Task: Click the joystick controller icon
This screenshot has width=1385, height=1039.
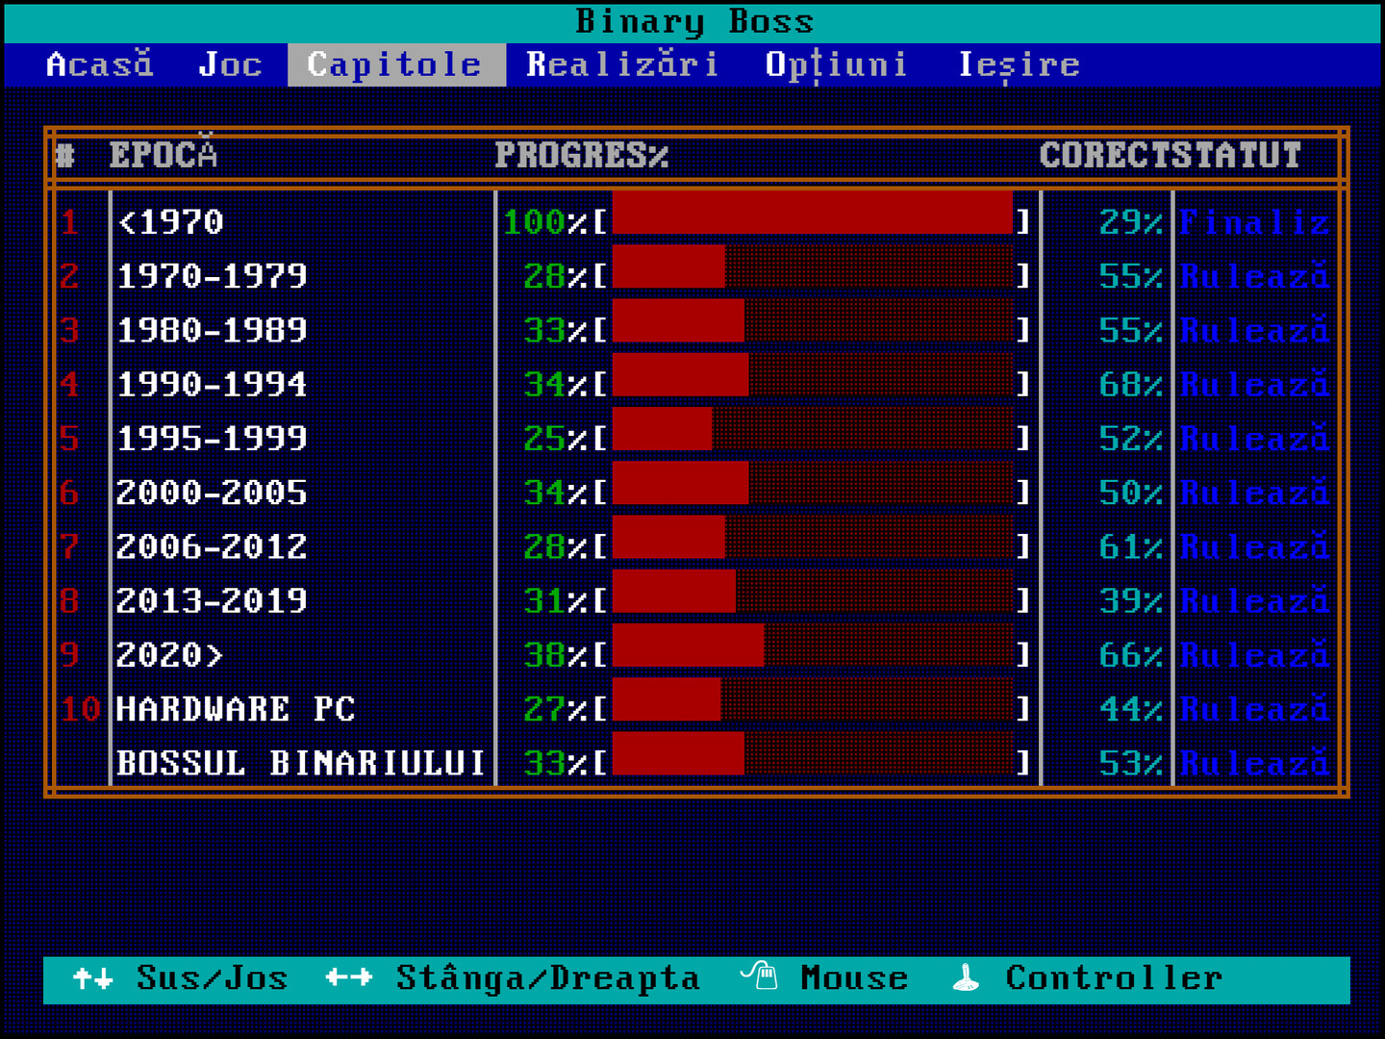Action: 965,978
